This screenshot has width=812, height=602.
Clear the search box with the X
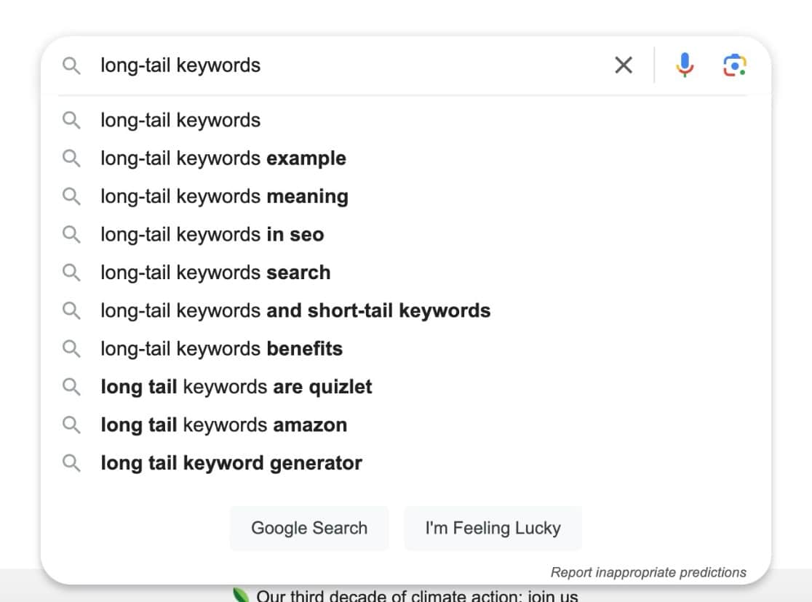click(x=624, y=65)
